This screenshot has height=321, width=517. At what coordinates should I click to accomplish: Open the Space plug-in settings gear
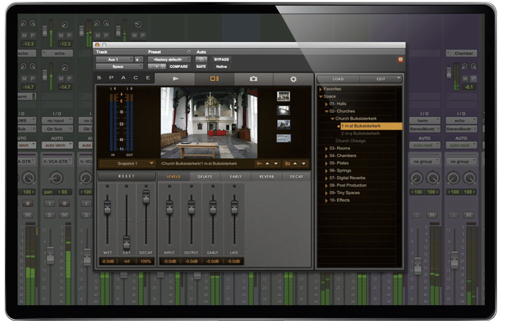coord(293,79)
